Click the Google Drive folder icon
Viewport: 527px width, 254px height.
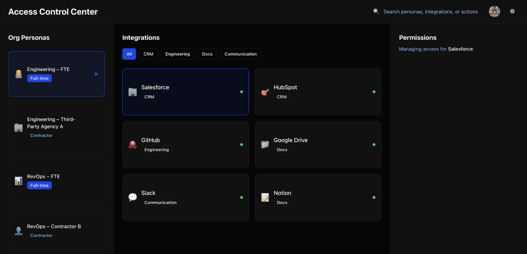click(x=265, y=145)
